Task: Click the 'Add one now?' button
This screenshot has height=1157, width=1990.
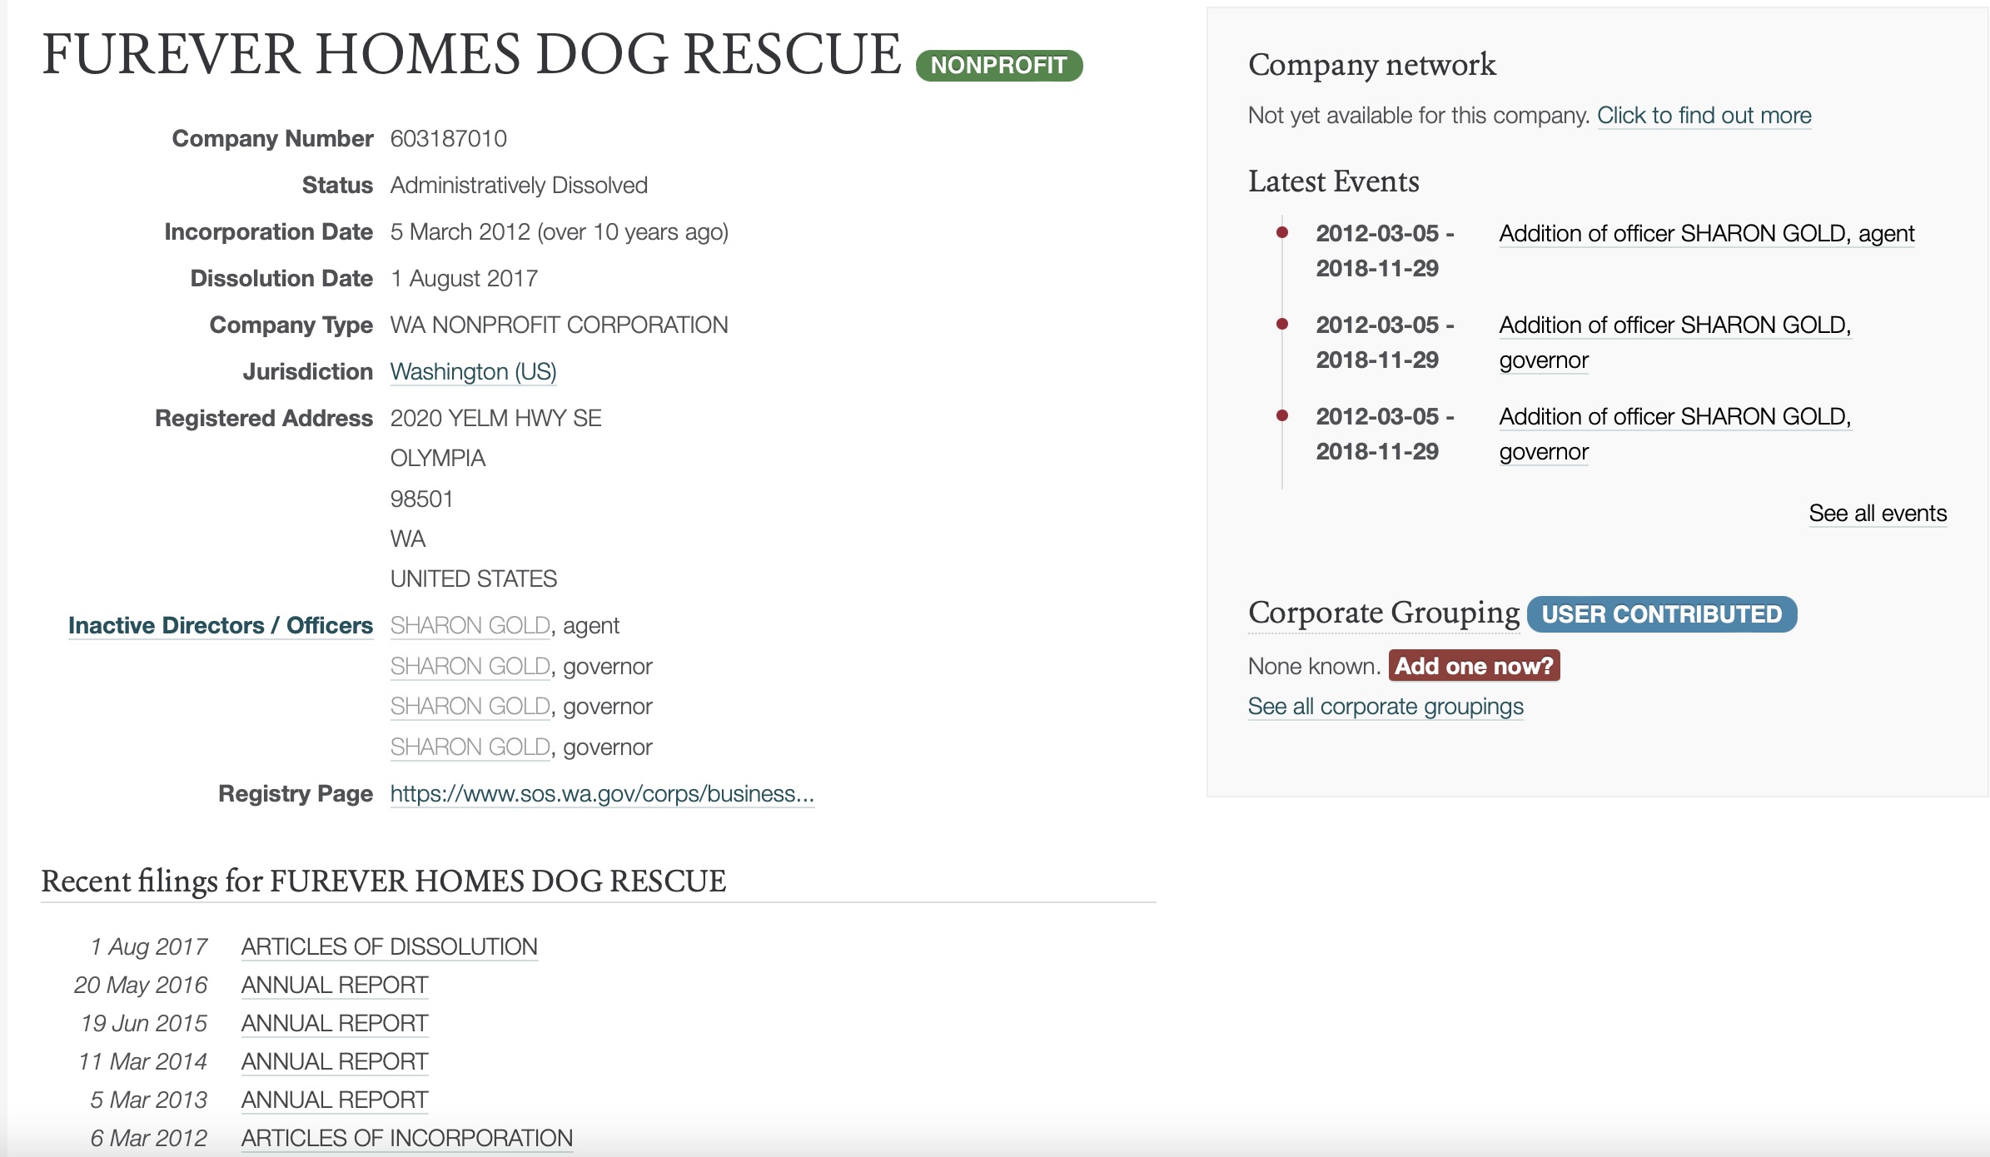Action: (x=1474, y=666)
